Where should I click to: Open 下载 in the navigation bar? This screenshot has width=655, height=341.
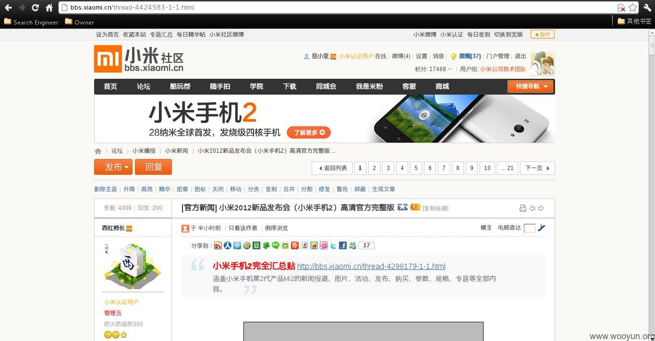(290, 86)
